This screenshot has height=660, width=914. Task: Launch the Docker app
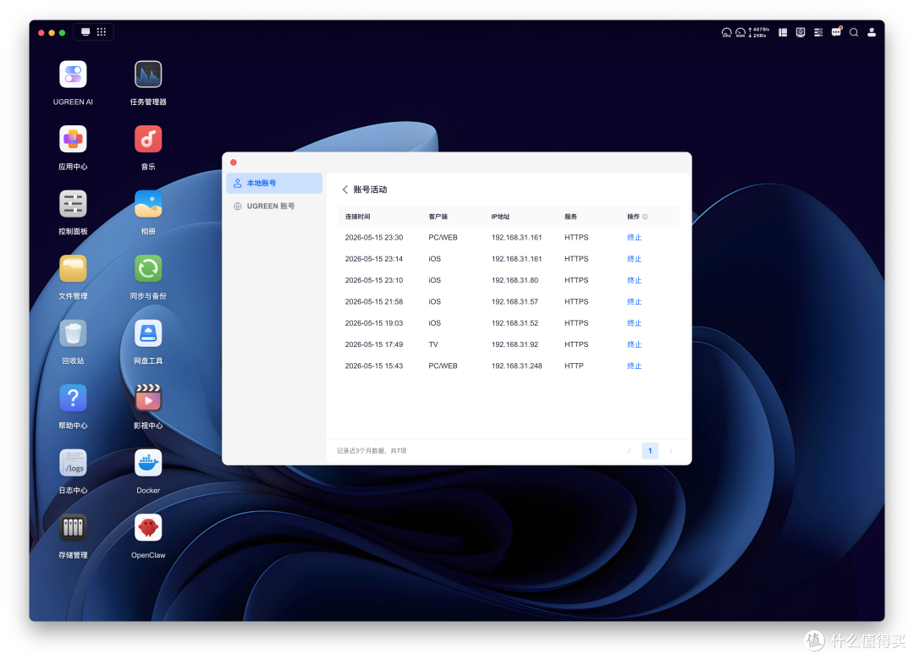pos(148,463)
